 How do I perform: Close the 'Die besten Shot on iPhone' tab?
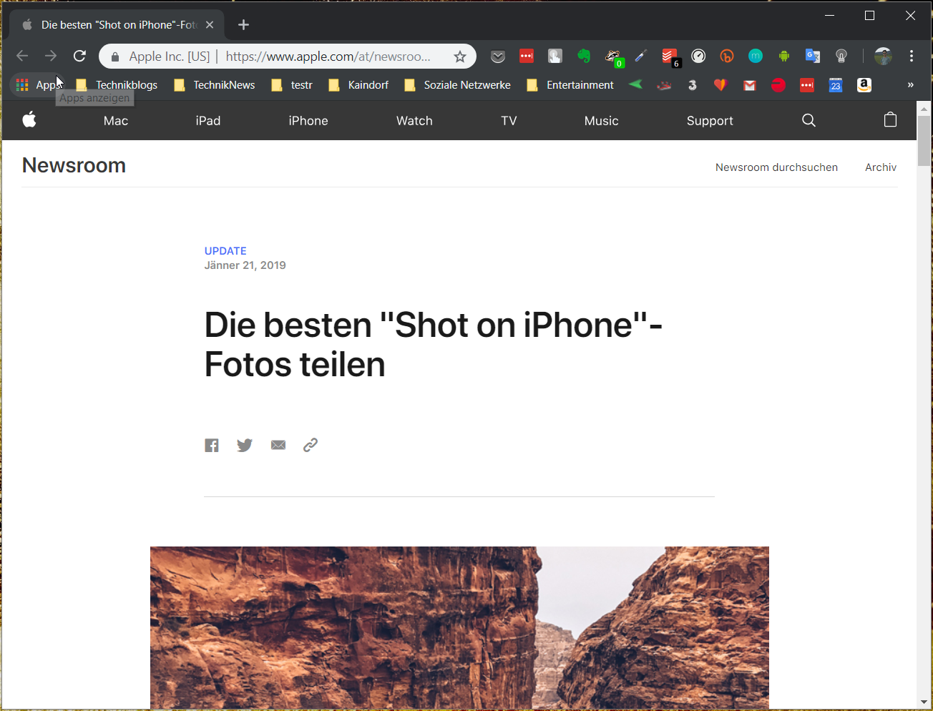click(210, 24)
